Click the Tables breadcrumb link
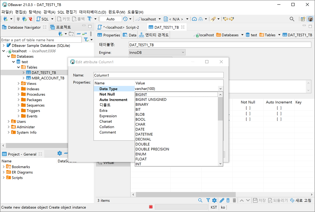This screenshot has height=212, width=315. pyautogui.click(x=267, y=35)
